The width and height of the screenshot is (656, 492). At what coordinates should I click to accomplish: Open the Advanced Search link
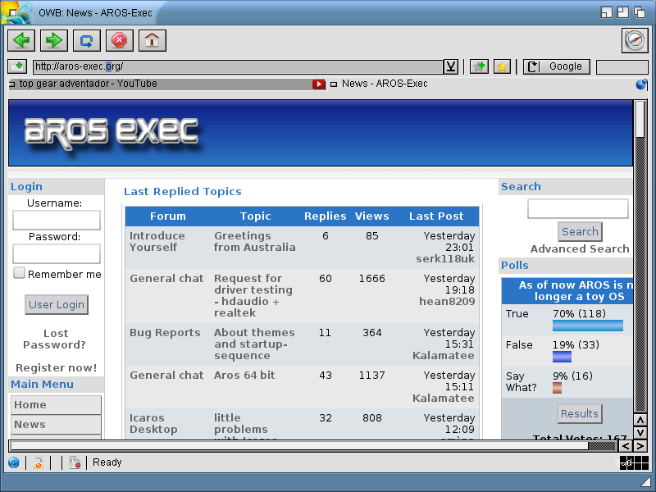[x=580, y=249]
